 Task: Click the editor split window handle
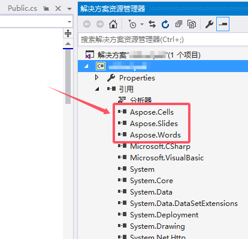pyautogui.click(x=68, y=33)
